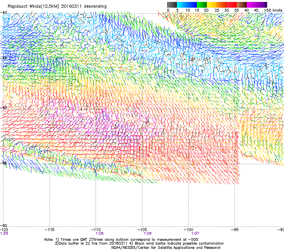Click the '-115' longitude axis label
The image size is (284, 250).
click(49, 230)
